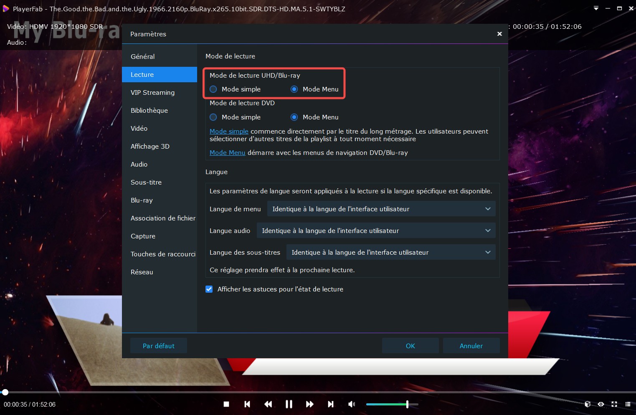The width and height of the screenshot is (636, 415).
Task: Rewind the video
Action: tap(268, 404)
